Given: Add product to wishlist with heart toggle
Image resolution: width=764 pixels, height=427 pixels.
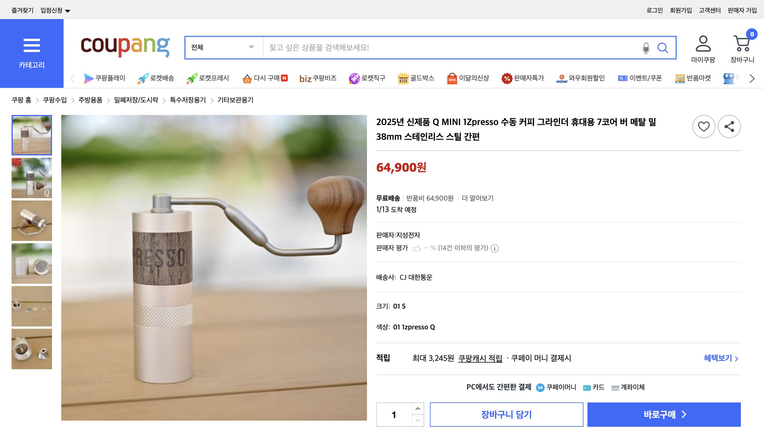Looking at the screenshot, I should click(x=704, y=126).
